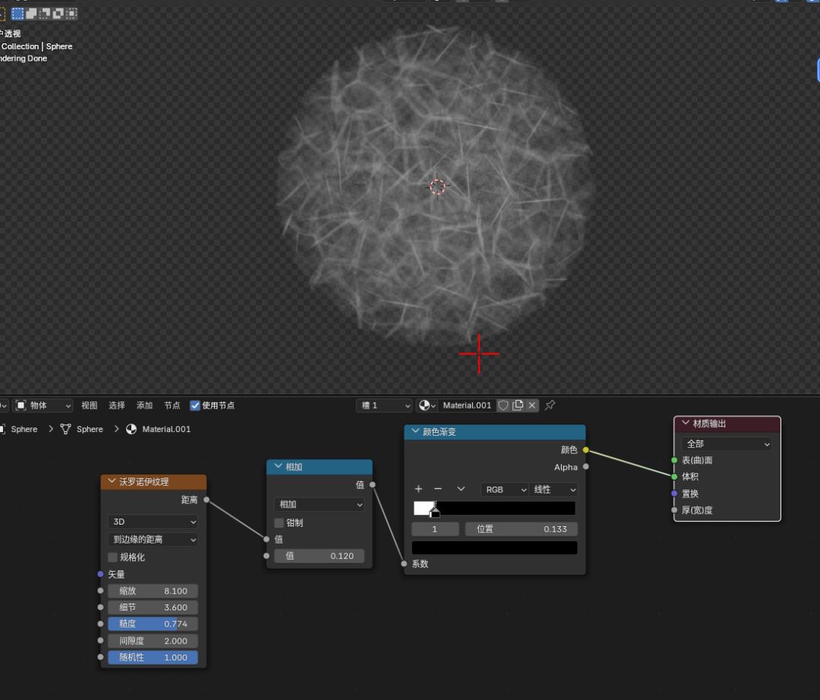Open the 添加 menu
Viewport: 820px width, 700px height.
pos(144,405)
